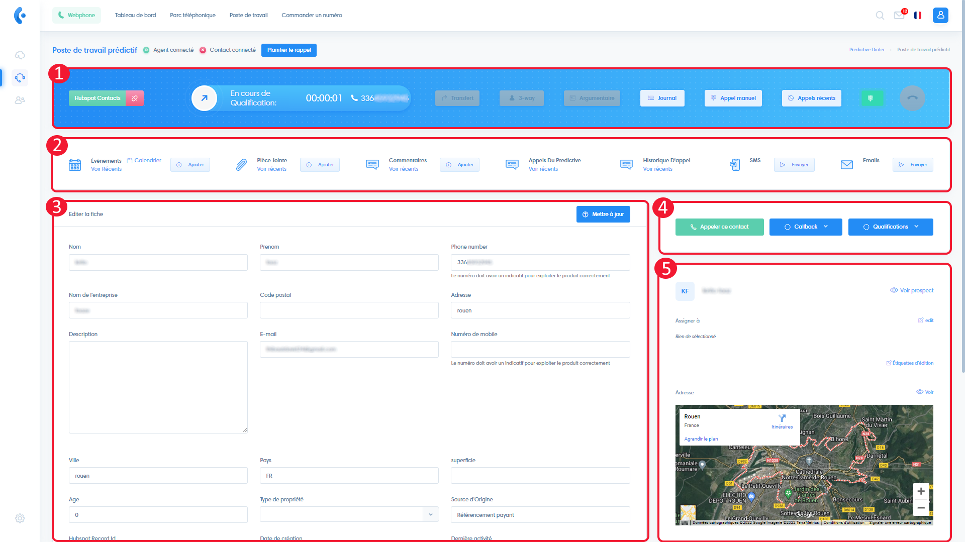The image size is (965, 542).
Task: Click the French flag language icon
Action: point(918,15)
